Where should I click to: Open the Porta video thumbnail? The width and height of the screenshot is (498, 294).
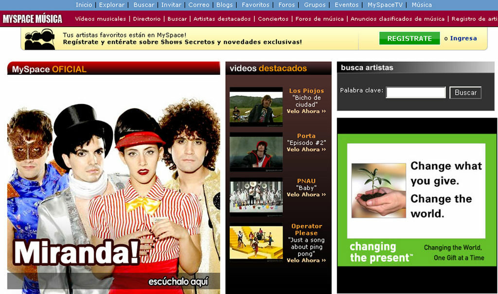click(256, 152)
